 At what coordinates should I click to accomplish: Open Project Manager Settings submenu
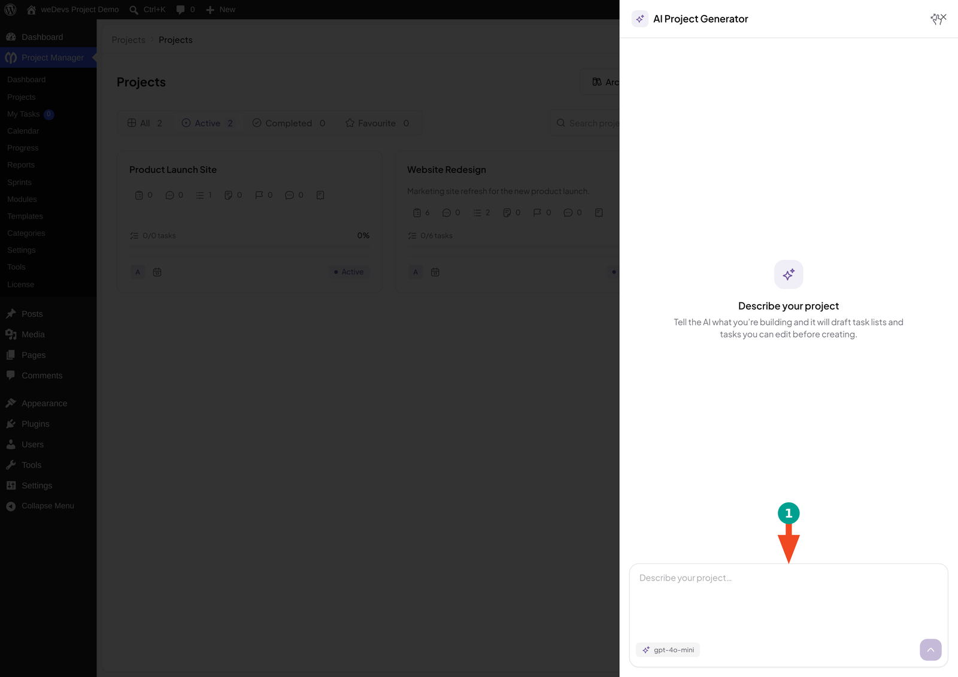22,250
